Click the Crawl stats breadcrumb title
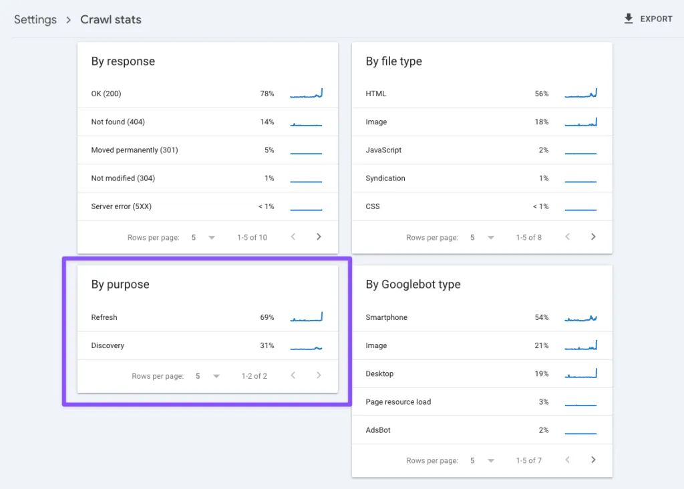The image size is (684, 489). pyautogui.click(x=111, y=19)
